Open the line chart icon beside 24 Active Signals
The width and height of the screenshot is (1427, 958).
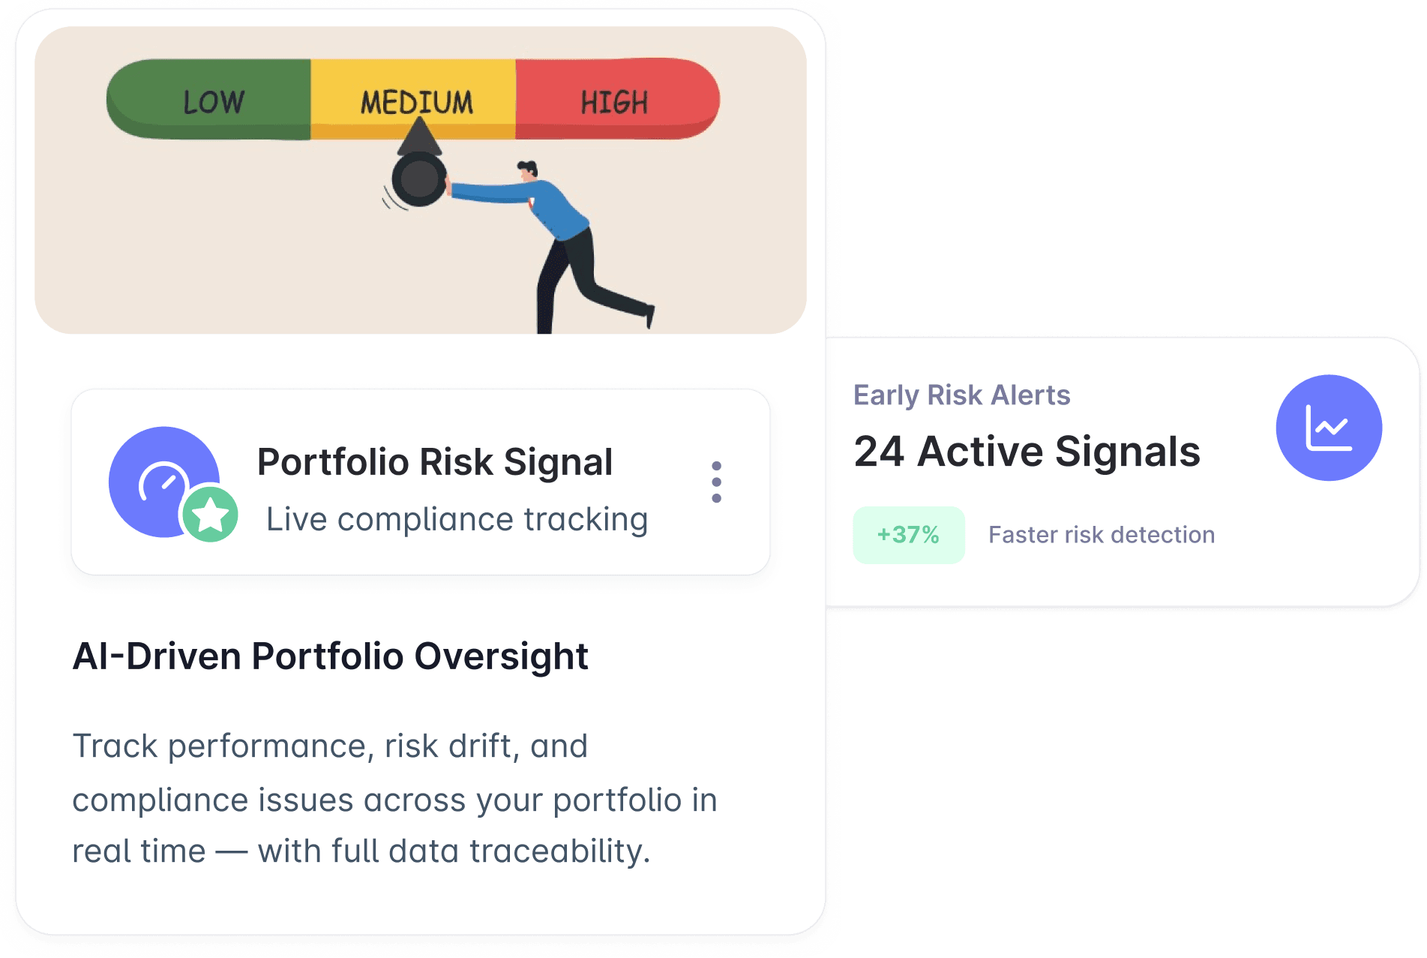1328,427
